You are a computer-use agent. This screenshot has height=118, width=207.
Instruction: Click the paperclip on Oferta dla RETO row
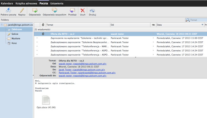click(x=43, y=34)
